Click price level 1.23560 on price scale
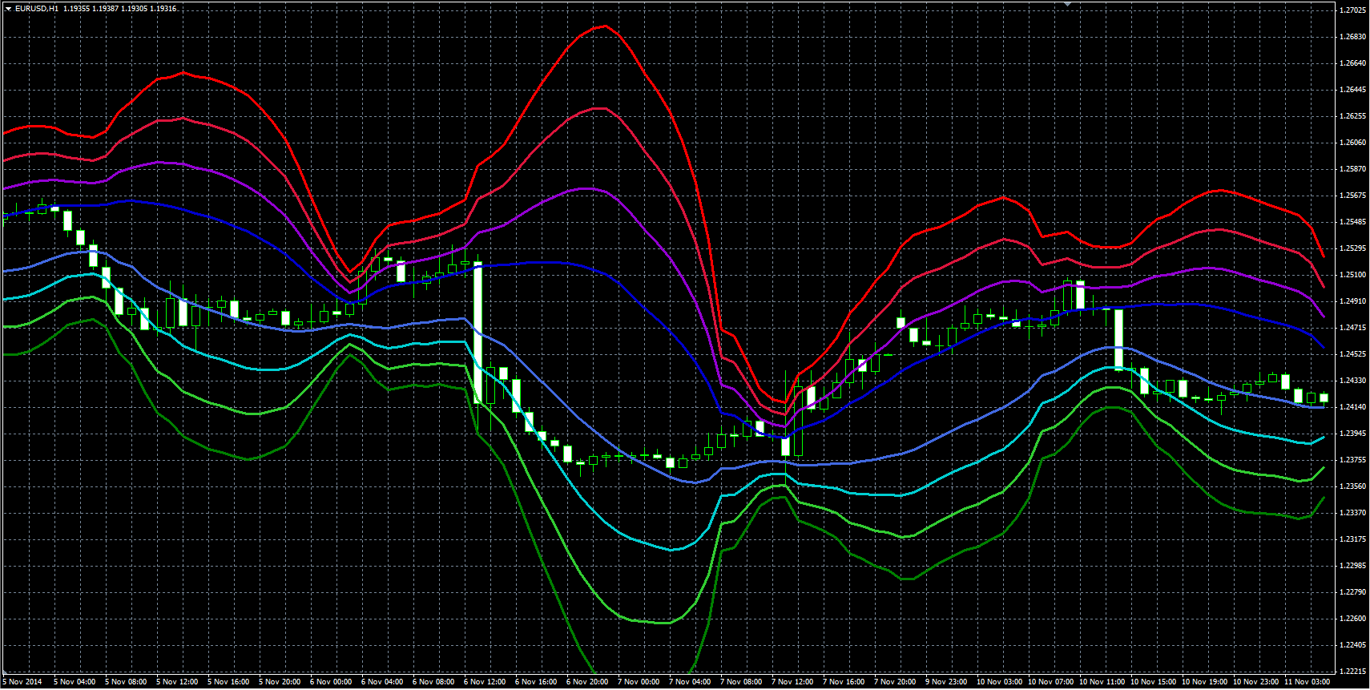 1352,486
